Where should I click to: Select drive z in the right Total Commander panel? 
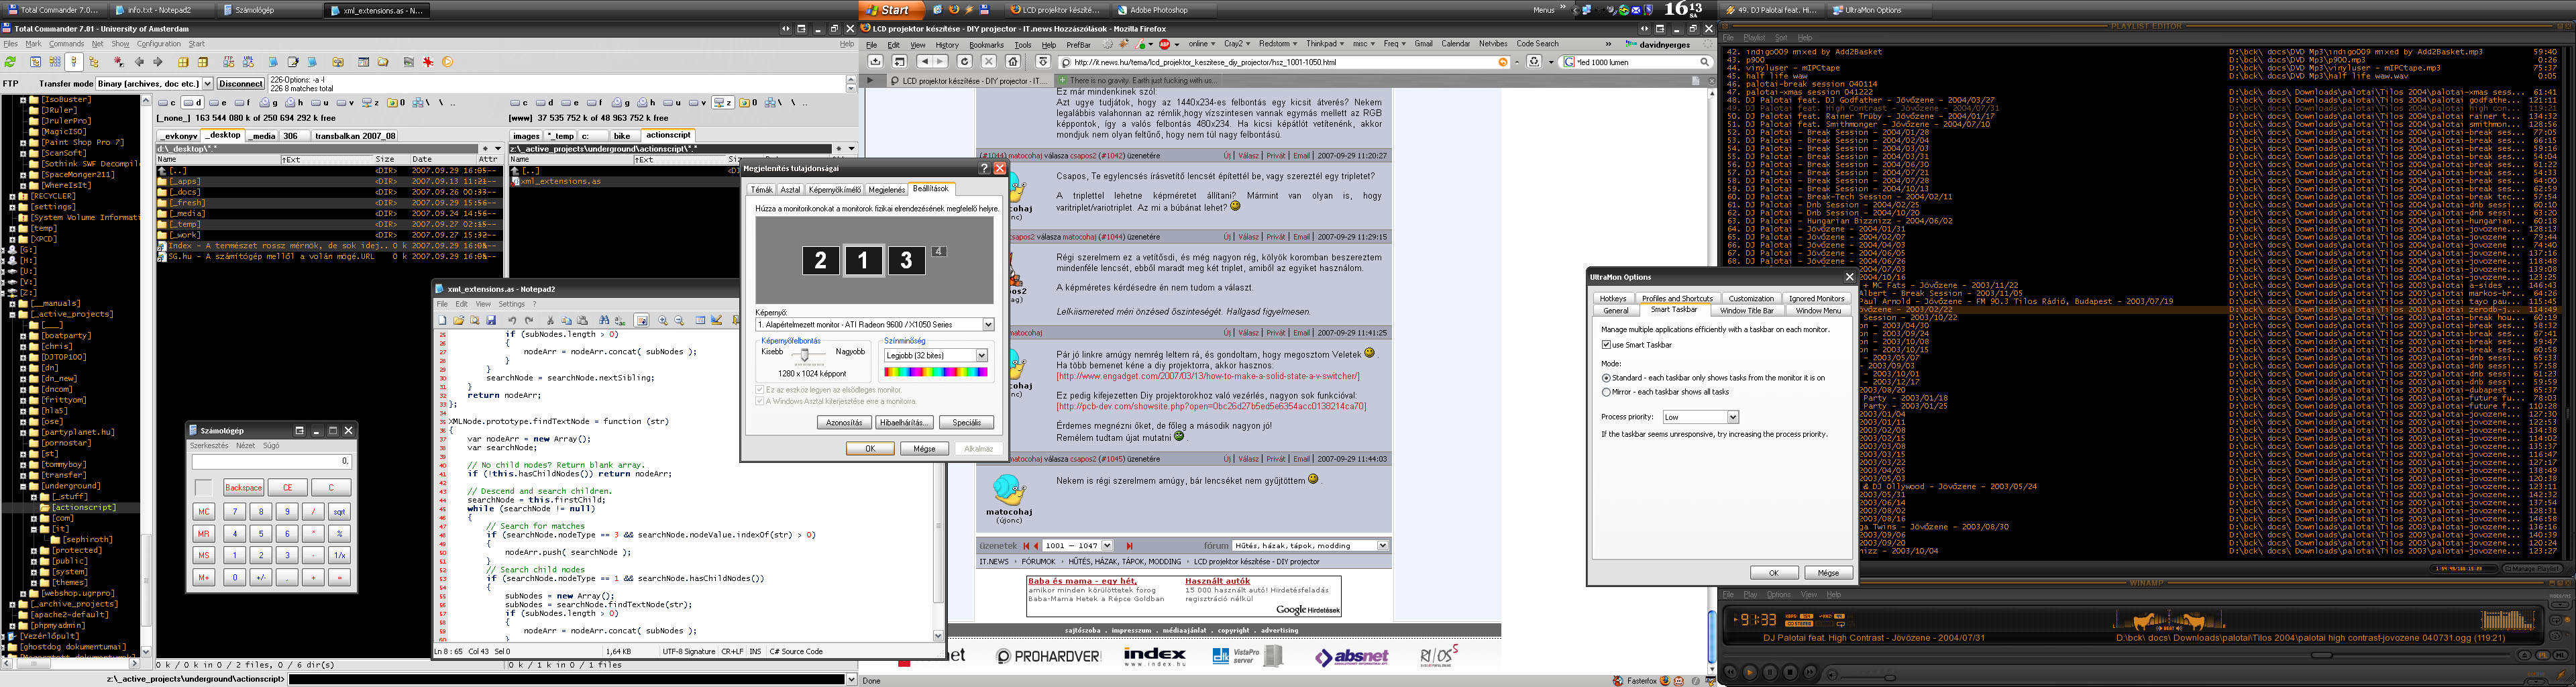tap(723, 102)
